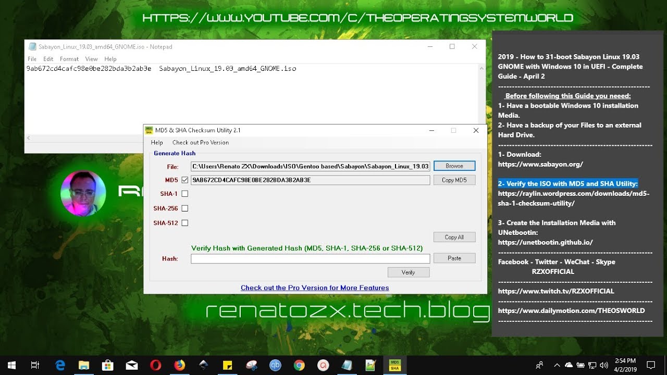Click the Browse button
The image size is (667, 375).
click(x=454, y=166)
